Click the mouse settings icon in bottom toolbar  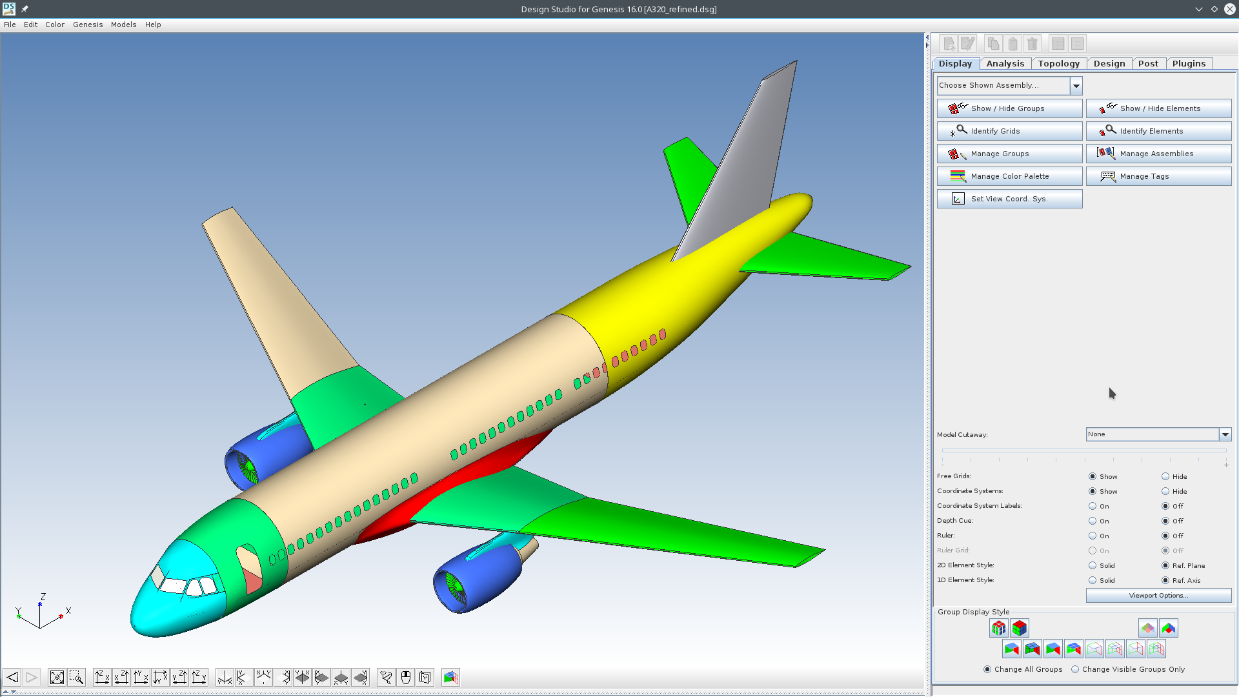[405, 677]
